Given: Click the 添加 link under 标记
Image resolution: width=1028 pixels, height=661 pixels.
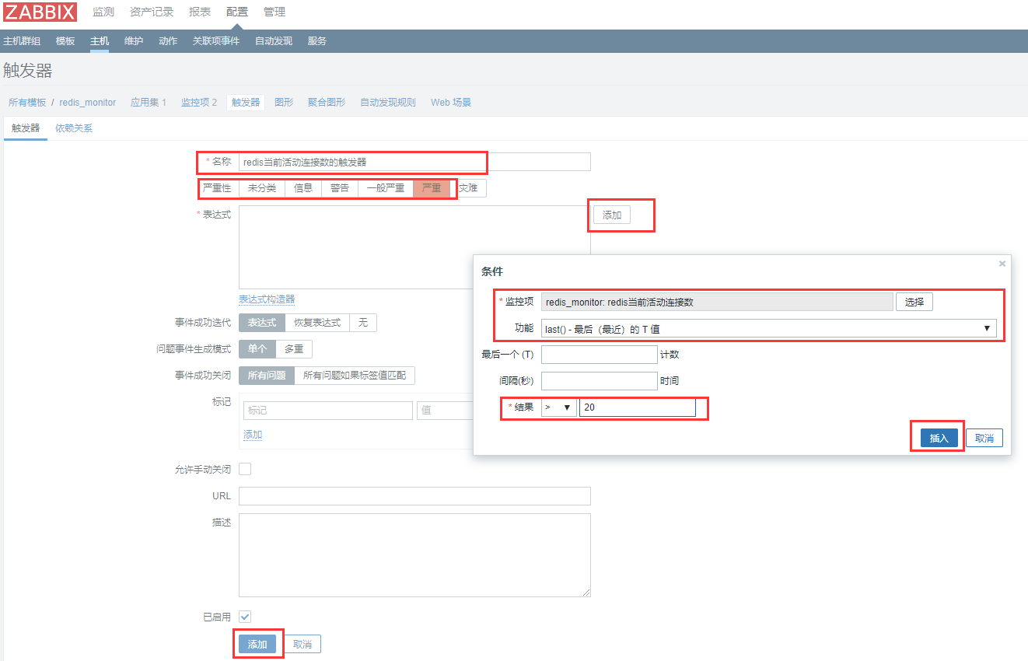Looking at the screenshot, I should [253, 435].
